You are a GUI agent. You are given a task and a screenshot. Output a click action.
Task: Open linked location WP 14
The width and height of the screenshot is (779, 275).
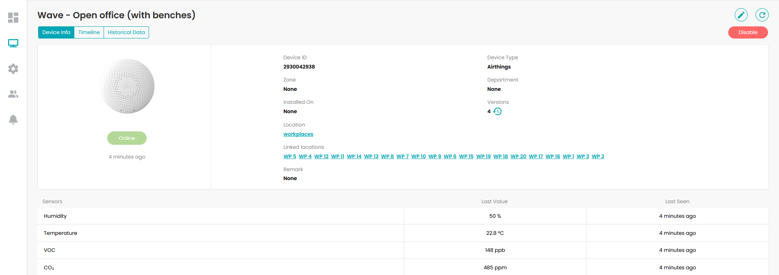354,157
